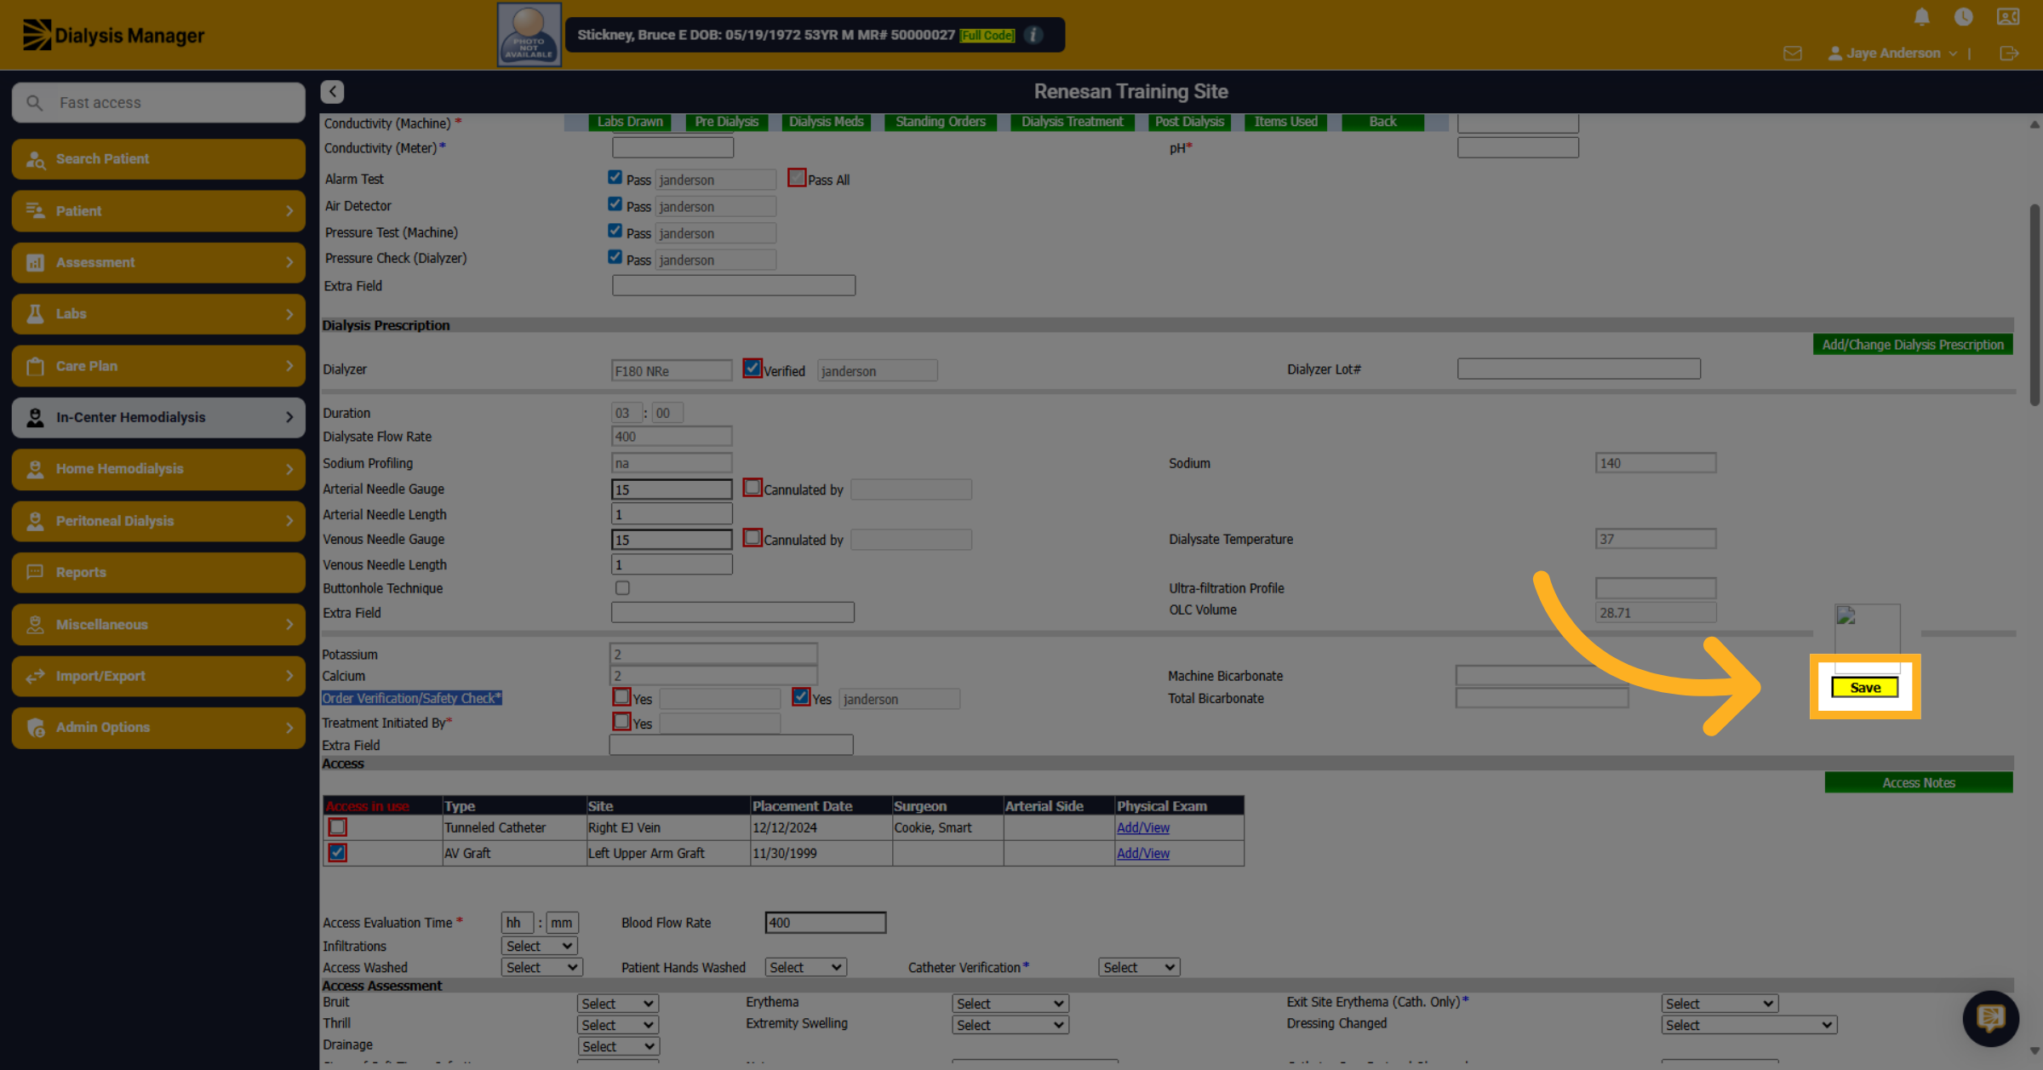Click the Labs flask icon
Image resolution: width=2043 pixels, height=1070 pixels.
pos(35,314)
